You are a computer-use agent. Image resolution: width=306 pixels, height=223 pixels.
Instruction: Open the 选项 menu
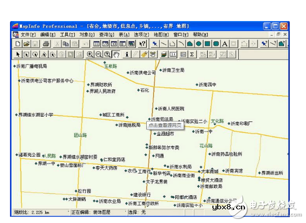point(141,35)
